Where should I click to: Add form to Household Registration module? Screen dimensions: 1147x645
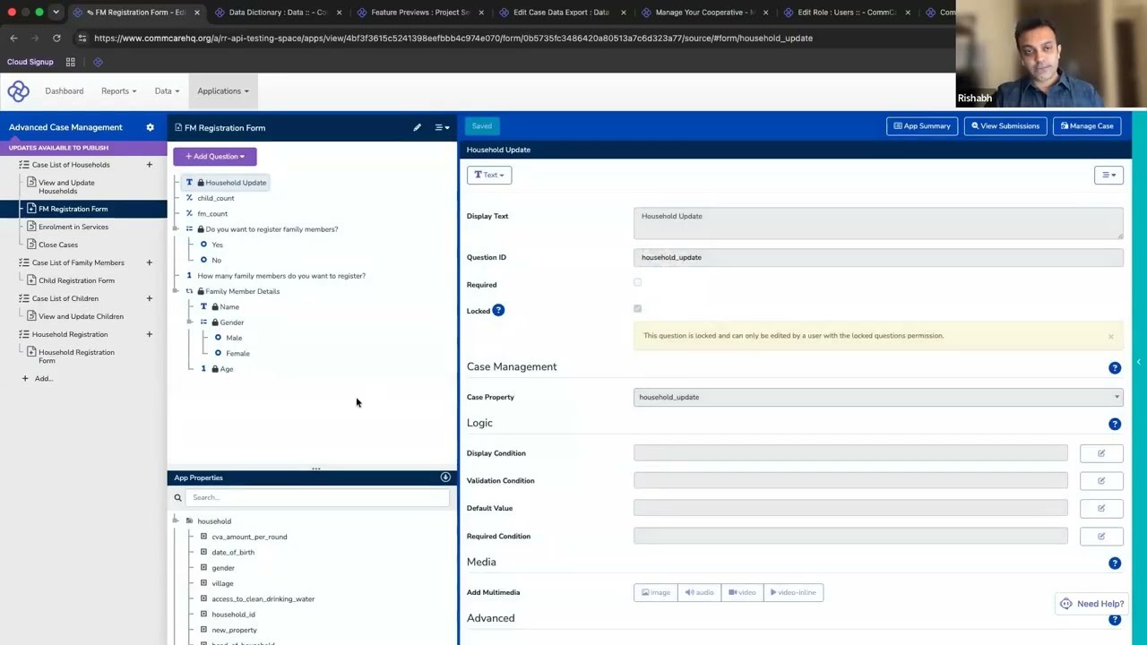click(x=149, y=334)
